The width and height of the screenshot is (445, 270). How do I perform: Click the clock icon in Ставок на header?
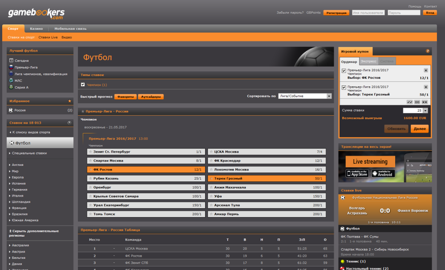pyautogui.click(x=69, y=123)
